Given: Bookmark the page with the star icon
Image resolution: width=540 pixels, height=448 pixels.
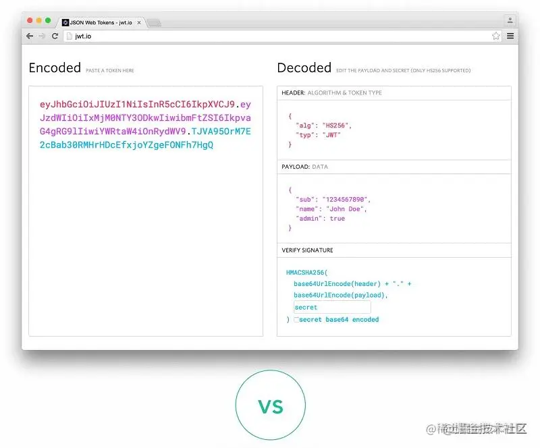Looking at the screenshot, I should 495,36.
